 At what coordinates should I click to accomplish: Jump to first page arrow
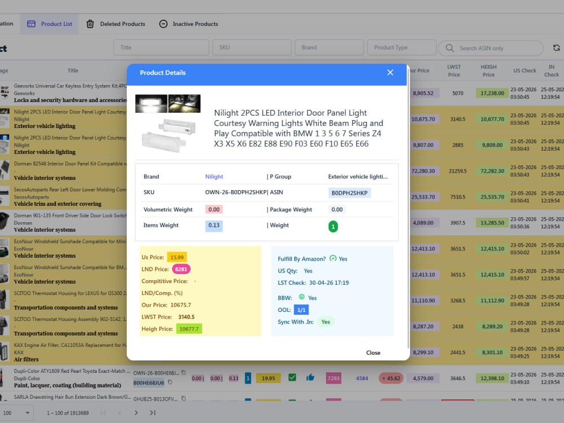click(x=103, y=413)
